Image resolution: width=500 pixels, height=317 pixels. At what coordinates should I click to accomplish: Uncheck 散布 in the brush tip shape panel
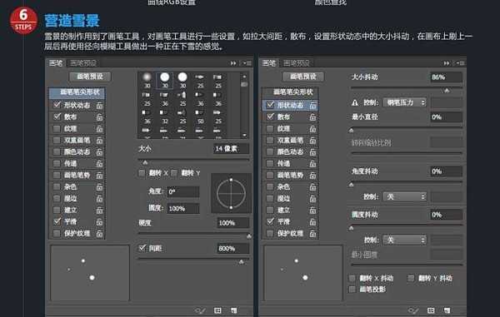pyautogui.click(x=57, y=116)
